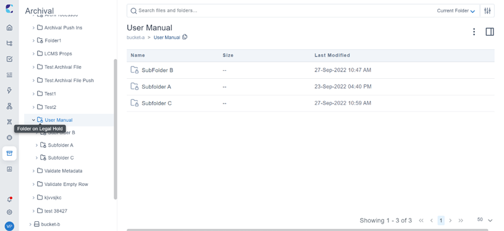Toggle the side details panel icon
Image resolution: width=504 pixels, height=231 pixels.
tap(490, 31)
